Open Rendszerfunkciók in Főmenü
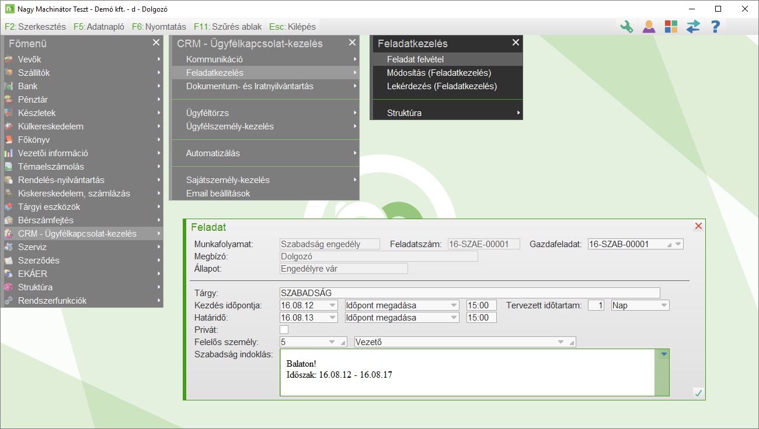Viewport: 759px width, 429px height. tap(82, 301)
